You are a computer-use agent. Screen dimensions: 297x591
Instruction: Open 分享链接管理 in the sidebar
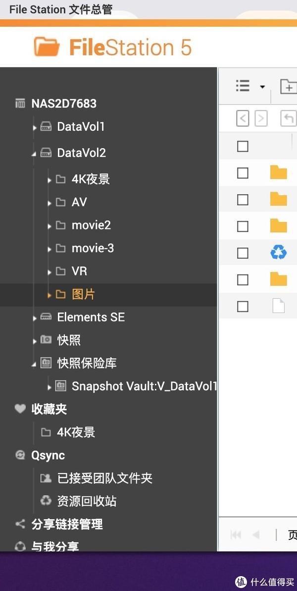click(67, 524)
